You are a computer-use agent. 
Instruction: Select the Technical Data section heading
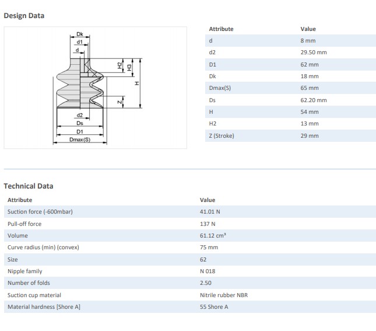29,186
